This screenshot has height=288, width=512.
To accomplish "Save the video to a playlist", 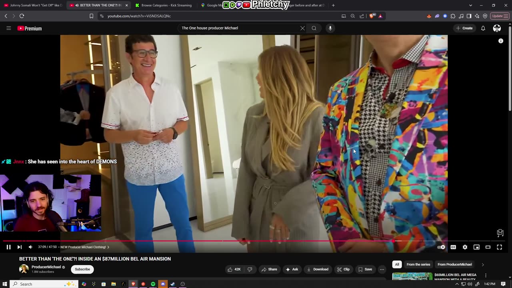I will coord(366,269).
